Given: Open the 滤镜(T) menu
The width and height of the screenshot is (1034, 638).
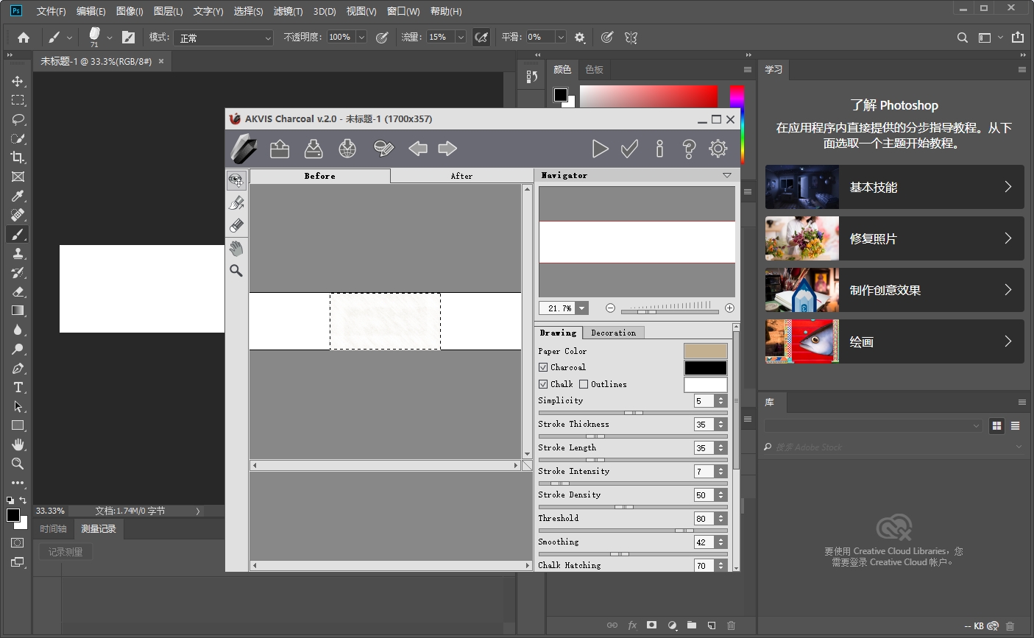Looking at the screenshot, I should (x=288, y=11).
